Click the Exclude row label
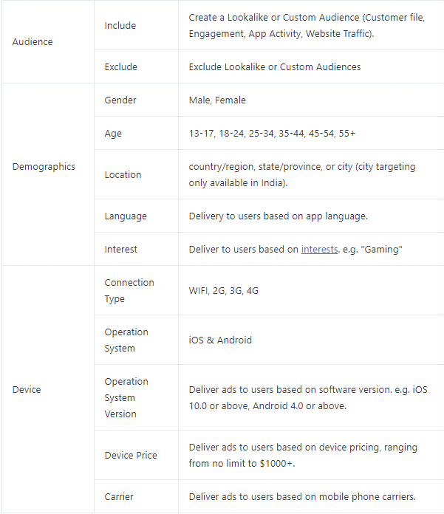 click(121, 67)
